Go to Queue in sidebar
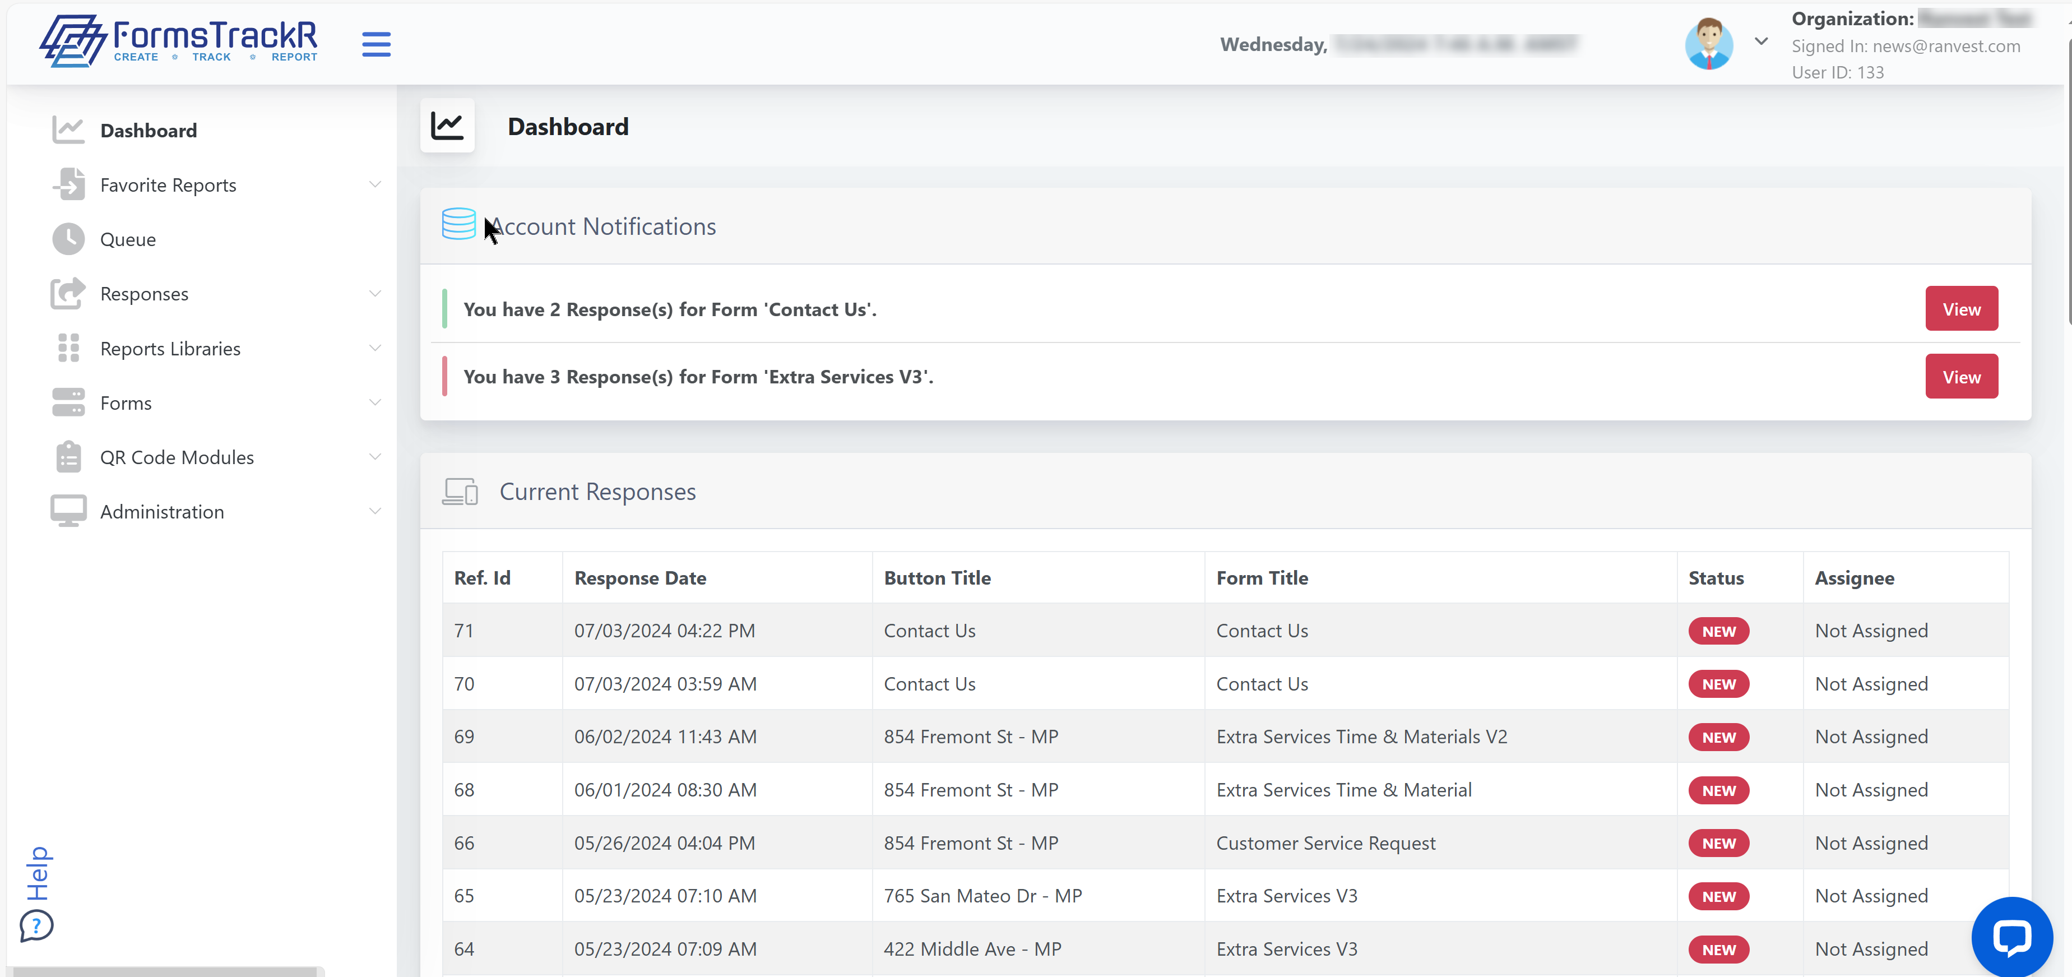Screen dimensions: 2072x977 [x=128, y=239]
